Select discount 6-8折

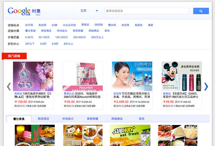pyautogui.click(x=55, y=44)
